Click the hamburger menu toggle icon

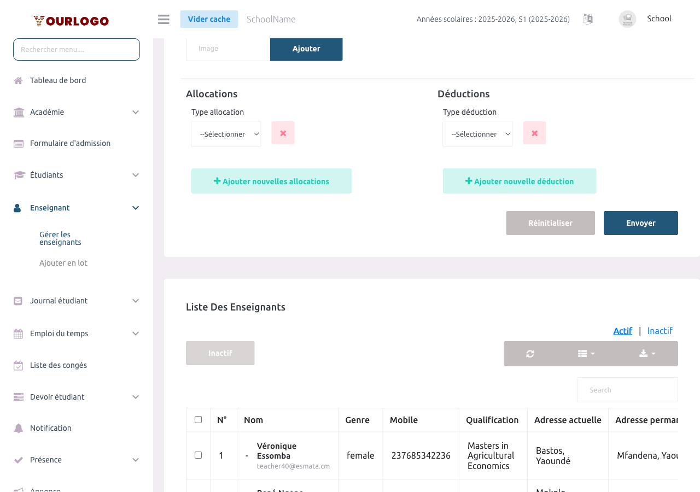point(164,19)
